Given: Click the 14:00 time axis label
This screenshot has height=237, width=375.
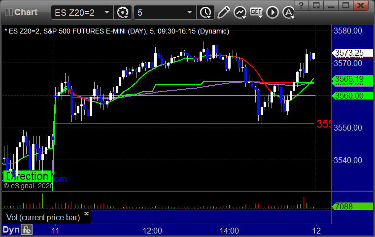Looking at the screenshot, I should point(229,231).
